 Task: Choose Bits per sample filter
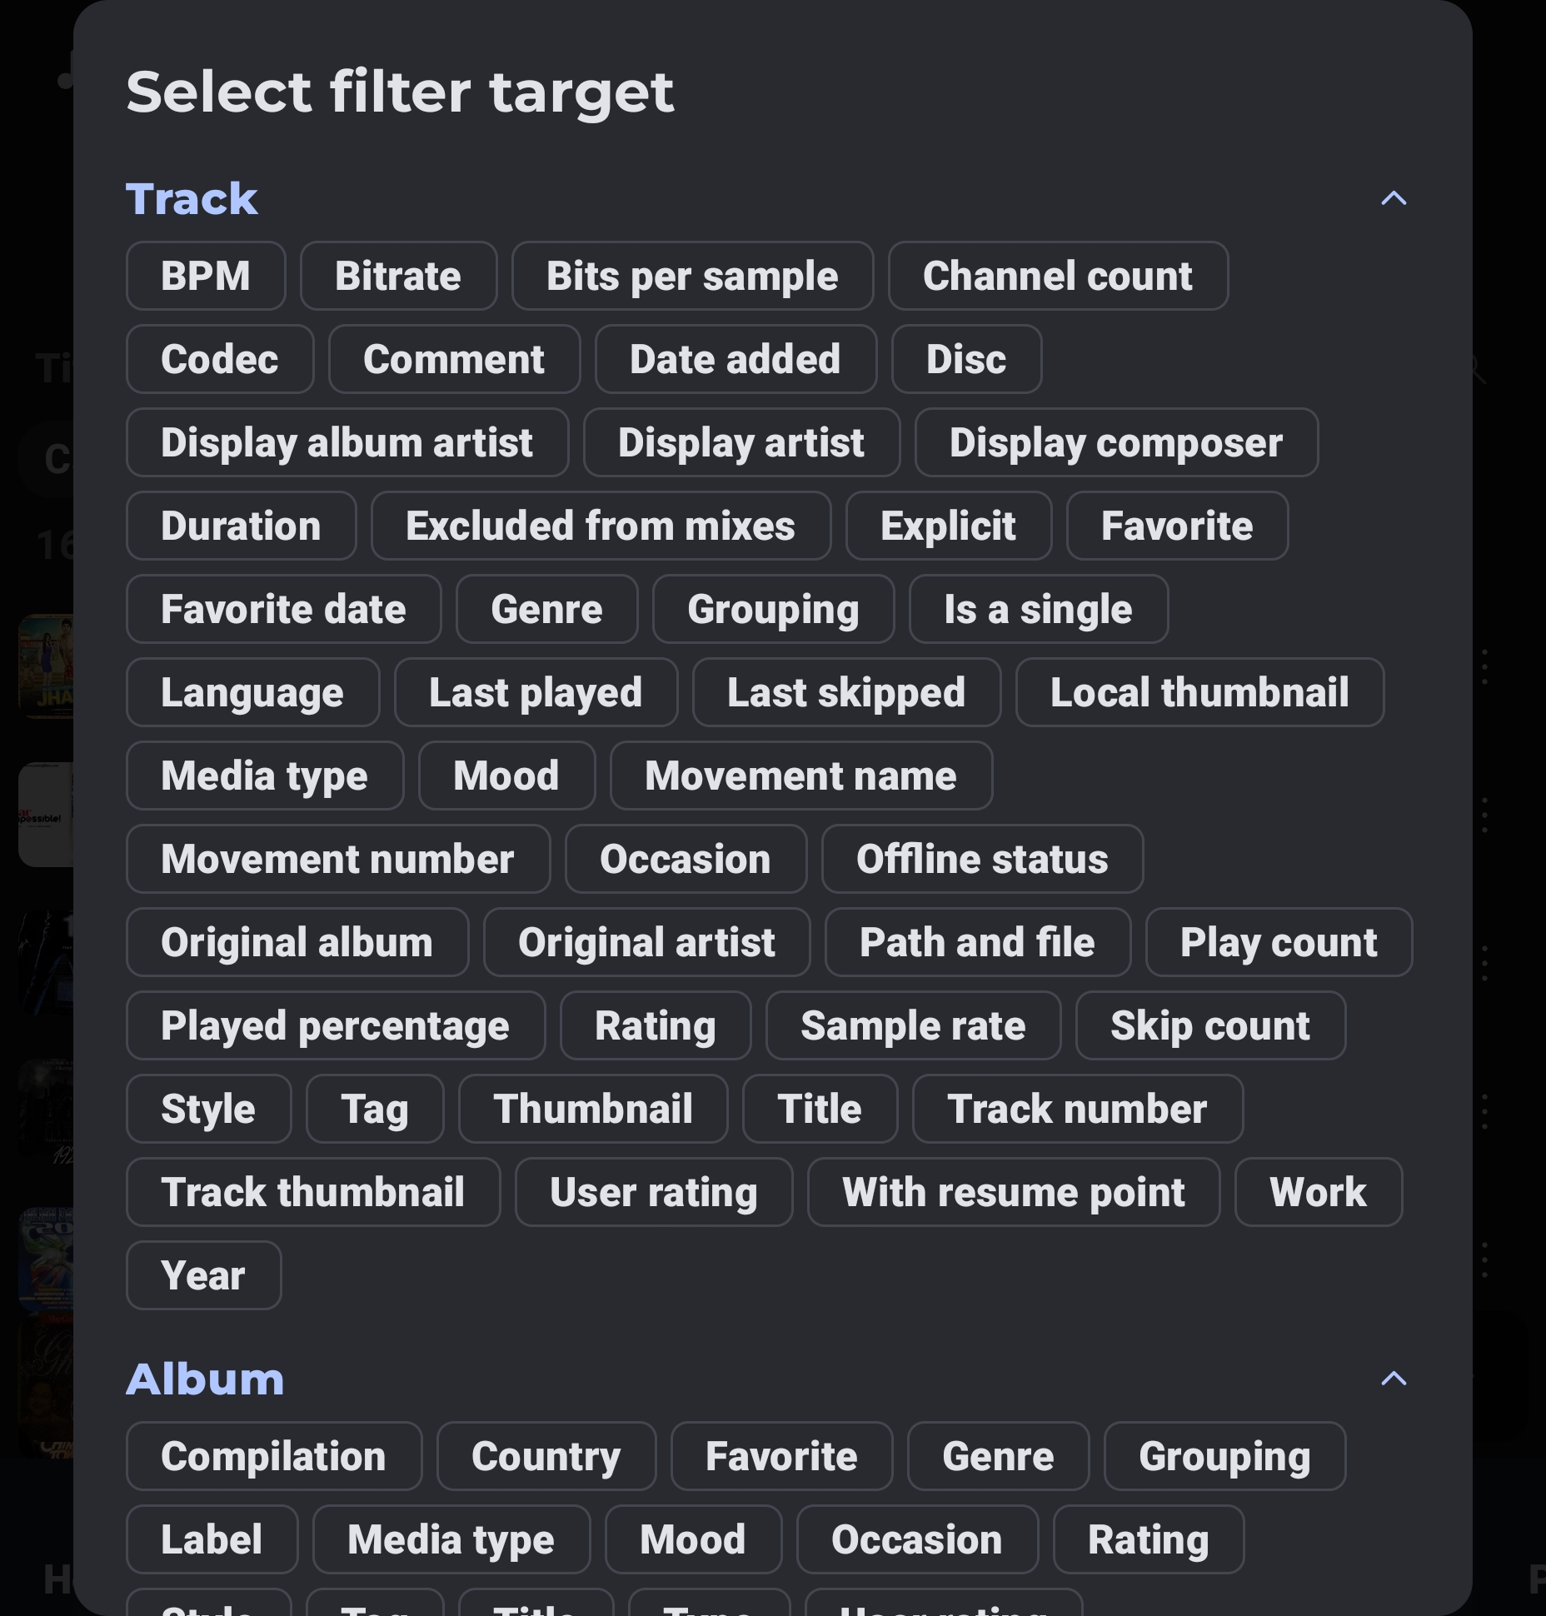tap(692, 276)
